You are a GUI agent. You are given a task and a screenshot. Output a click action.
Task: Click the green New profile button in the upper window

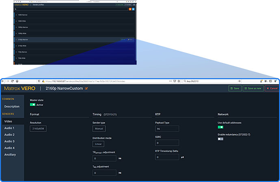120,5
